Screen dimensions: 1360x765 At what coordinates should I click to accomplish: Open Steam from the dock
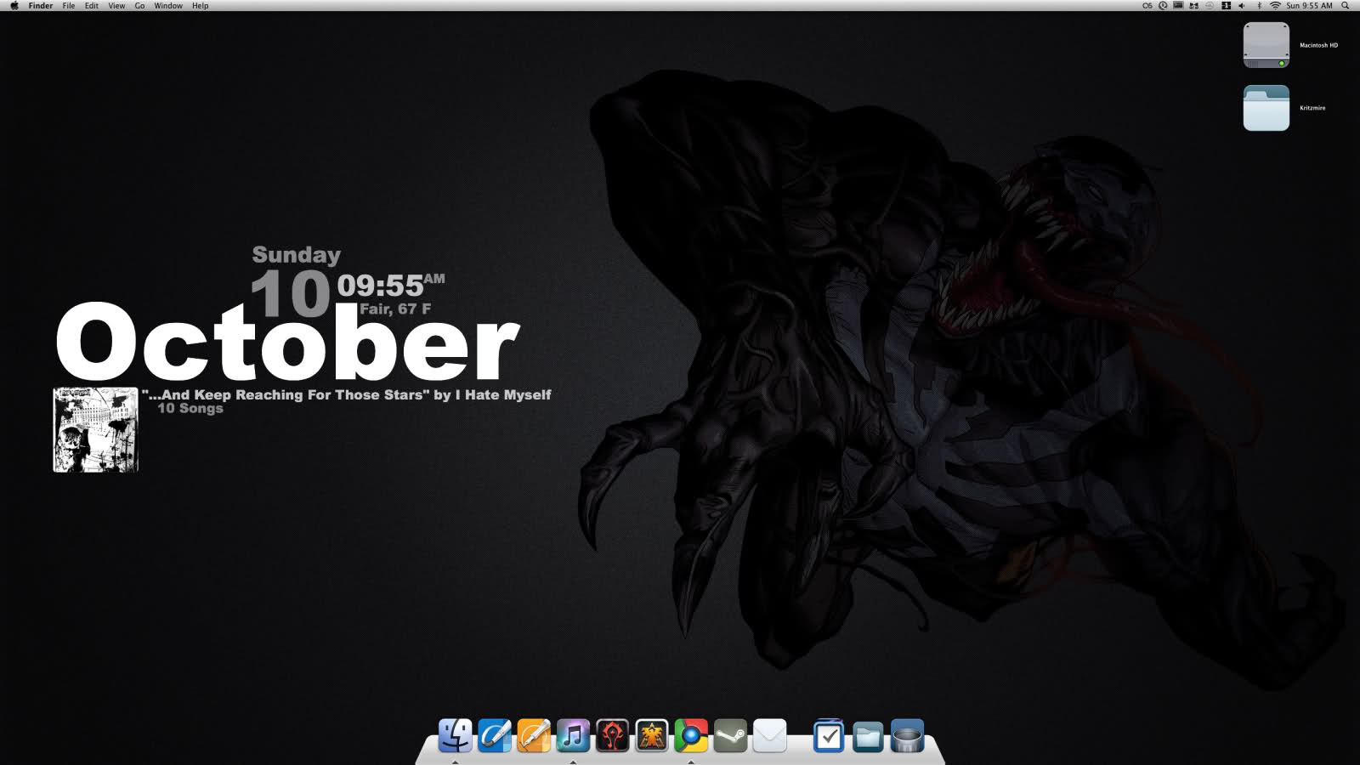click(x=730, y=735)
